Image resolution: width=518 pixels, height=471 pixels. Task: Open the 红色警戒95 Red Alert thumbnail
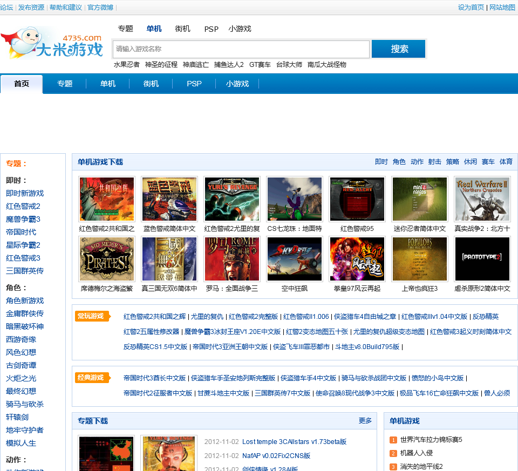[357, 199]
